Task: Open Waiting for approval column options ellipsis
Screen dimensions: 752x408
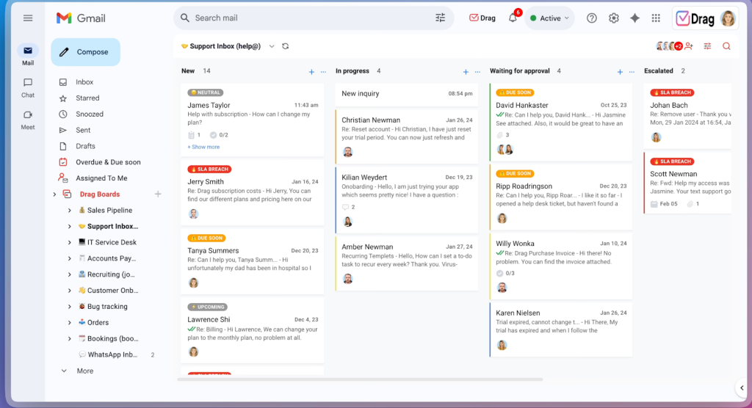Action: (632, 71)
